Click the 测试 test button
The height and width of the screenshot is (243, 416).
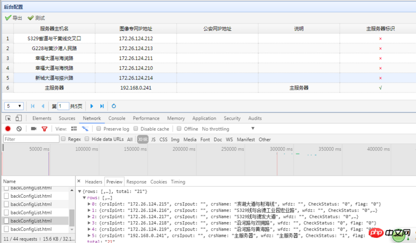coord(36,18)
